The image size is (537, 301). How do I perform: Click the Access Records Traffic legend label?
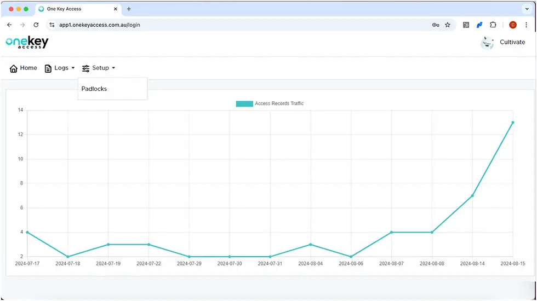279,103
